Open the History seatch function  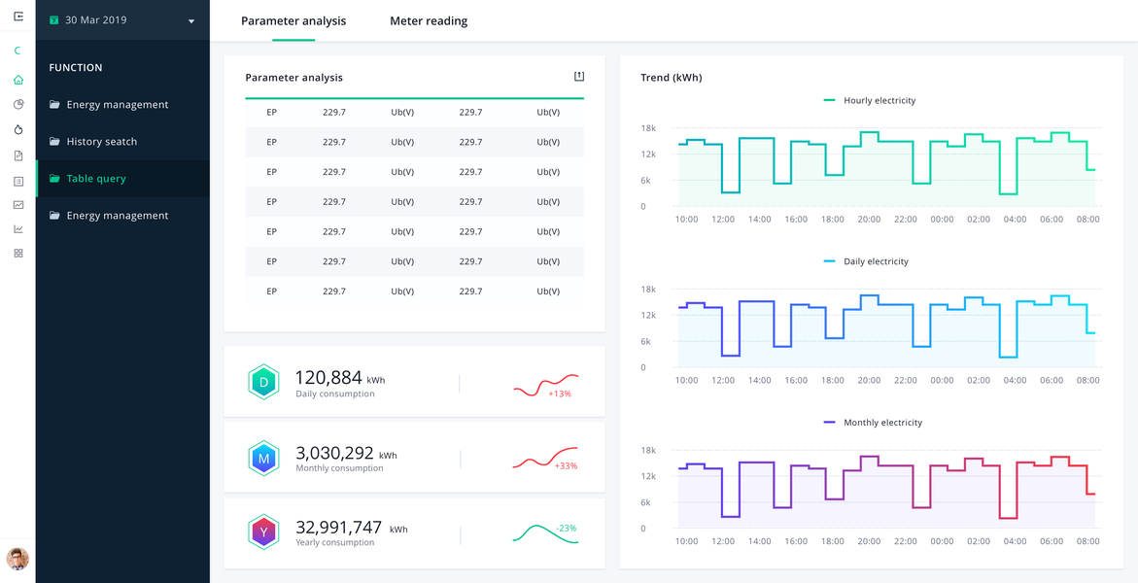122,142
